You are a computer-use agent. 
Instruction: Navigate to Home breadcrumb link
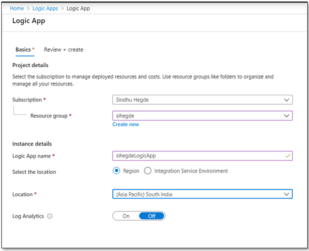click(x=17, y=8)
